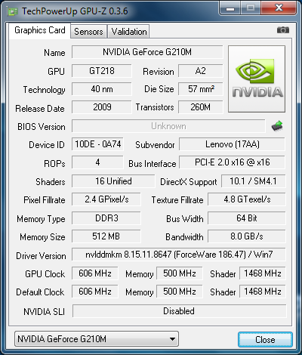Click the Release Date field 2009
Viewport: 302px width, 355px height.
click(x=102, y=107)
